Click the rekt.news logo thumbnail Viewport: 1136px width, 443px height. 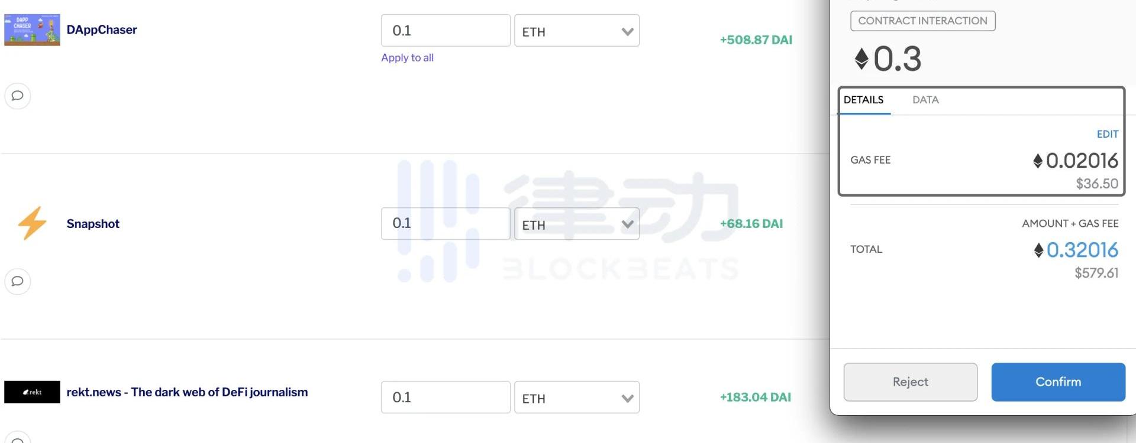32,392
